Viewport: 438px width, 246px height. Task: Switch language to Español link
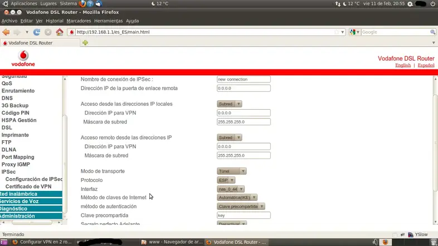coord(426,65)
